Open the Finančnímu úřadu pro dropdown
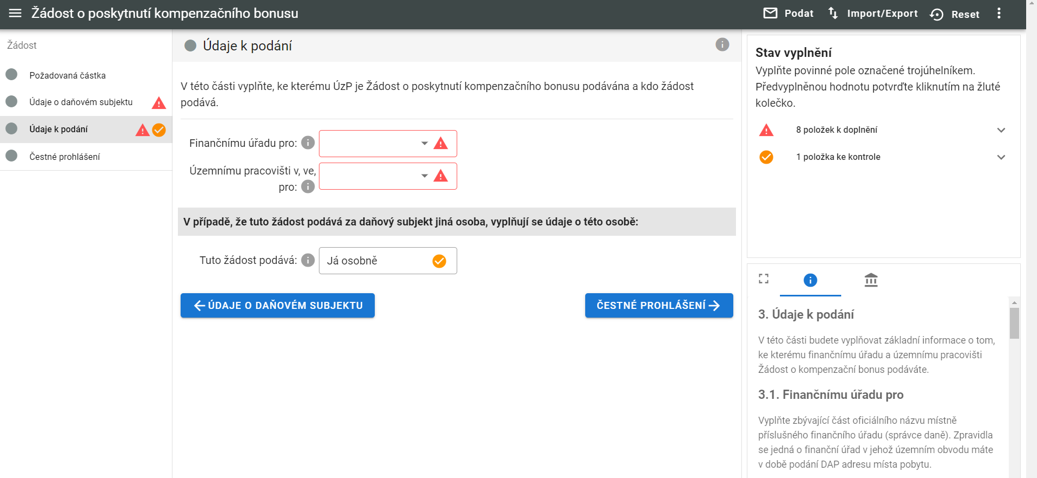The width and height of the screenshot is (1037, 478). click(424, 144)
